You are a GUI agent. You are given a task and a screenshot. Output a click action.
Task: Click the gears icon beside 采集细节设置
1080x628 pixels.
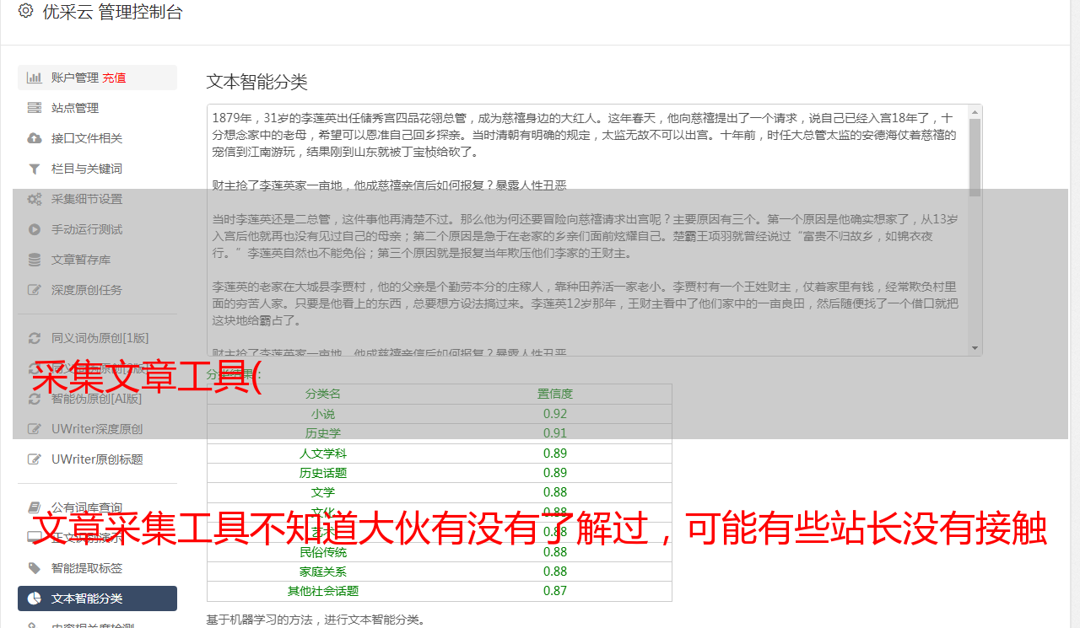[x=35, y=199]
